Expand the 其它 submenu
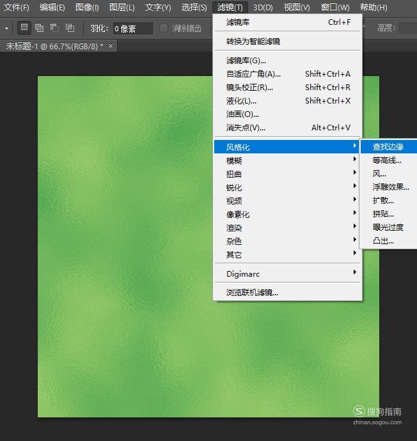Image resolution: width=417 pixels, height=441 pixels. [287, 254]
